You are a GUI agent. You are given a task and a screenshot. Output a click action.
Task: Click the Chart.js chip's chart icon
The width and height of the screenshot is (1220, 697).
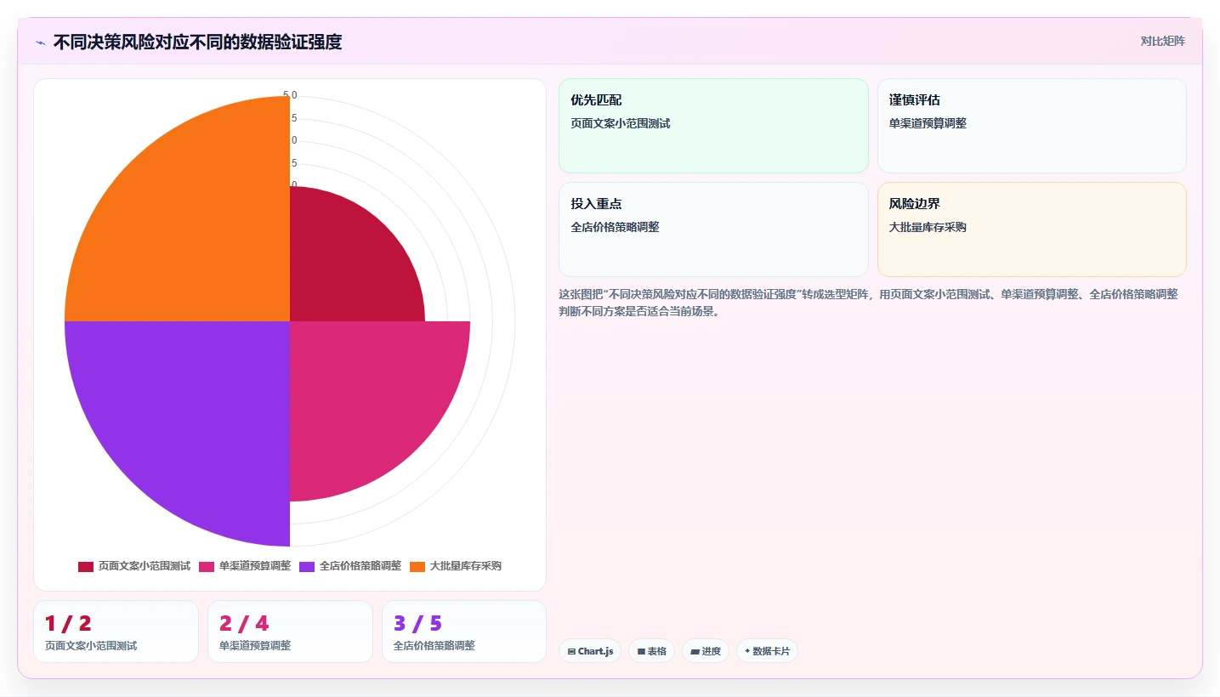pos(571,652)
